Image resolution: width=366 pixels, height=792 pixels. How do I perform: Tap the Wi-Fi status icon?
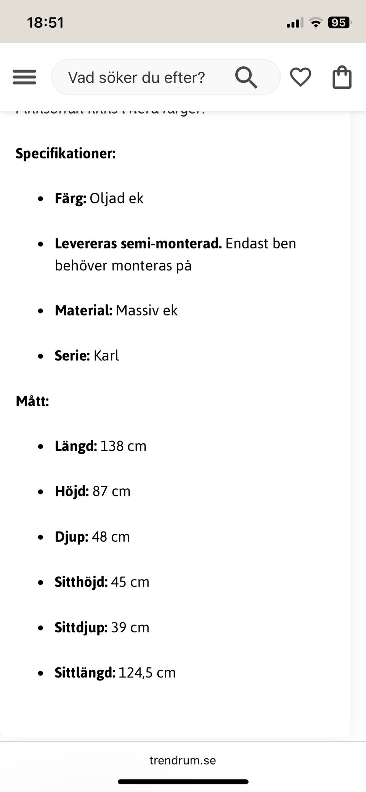tap(316, 23)
